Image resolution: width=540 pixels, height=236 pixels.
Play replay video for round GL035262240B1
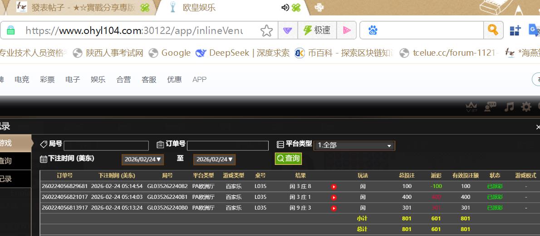(x=334, y=197)
